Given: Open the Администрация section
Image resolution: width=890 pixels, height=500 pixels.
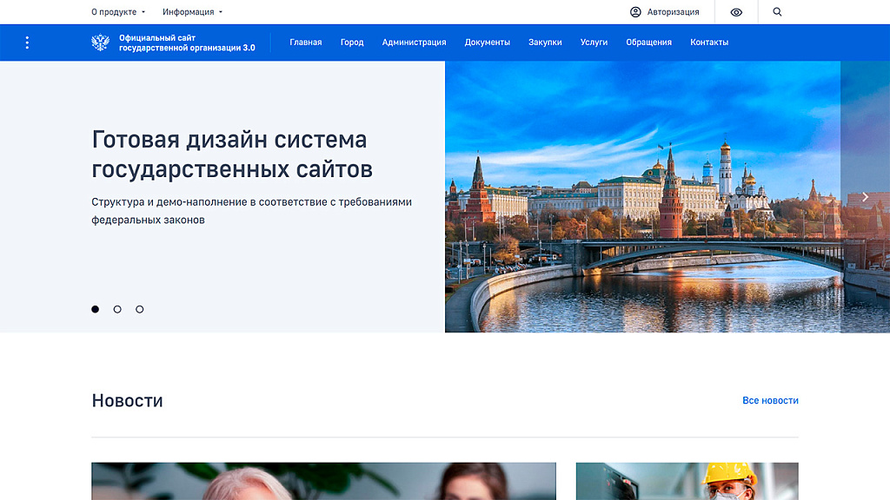Looking at the screenshot, I should pyautogui.click(x=414, y=43).
